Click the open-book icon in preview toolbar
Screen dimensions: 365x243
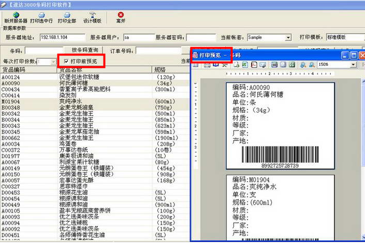(216, 65)
